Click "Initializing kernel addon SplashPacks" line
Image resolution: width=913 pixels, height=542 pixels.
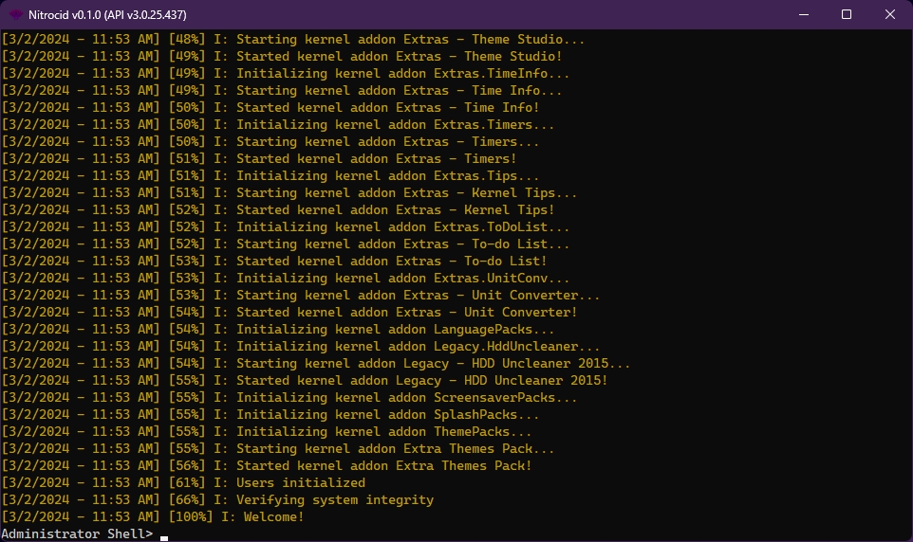pyautogui.click(x=388, y=414)
